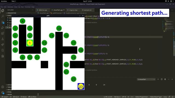Viewport: 175px width, 98px height.
Task: Open the Run menu
Action: click(22, 7)
